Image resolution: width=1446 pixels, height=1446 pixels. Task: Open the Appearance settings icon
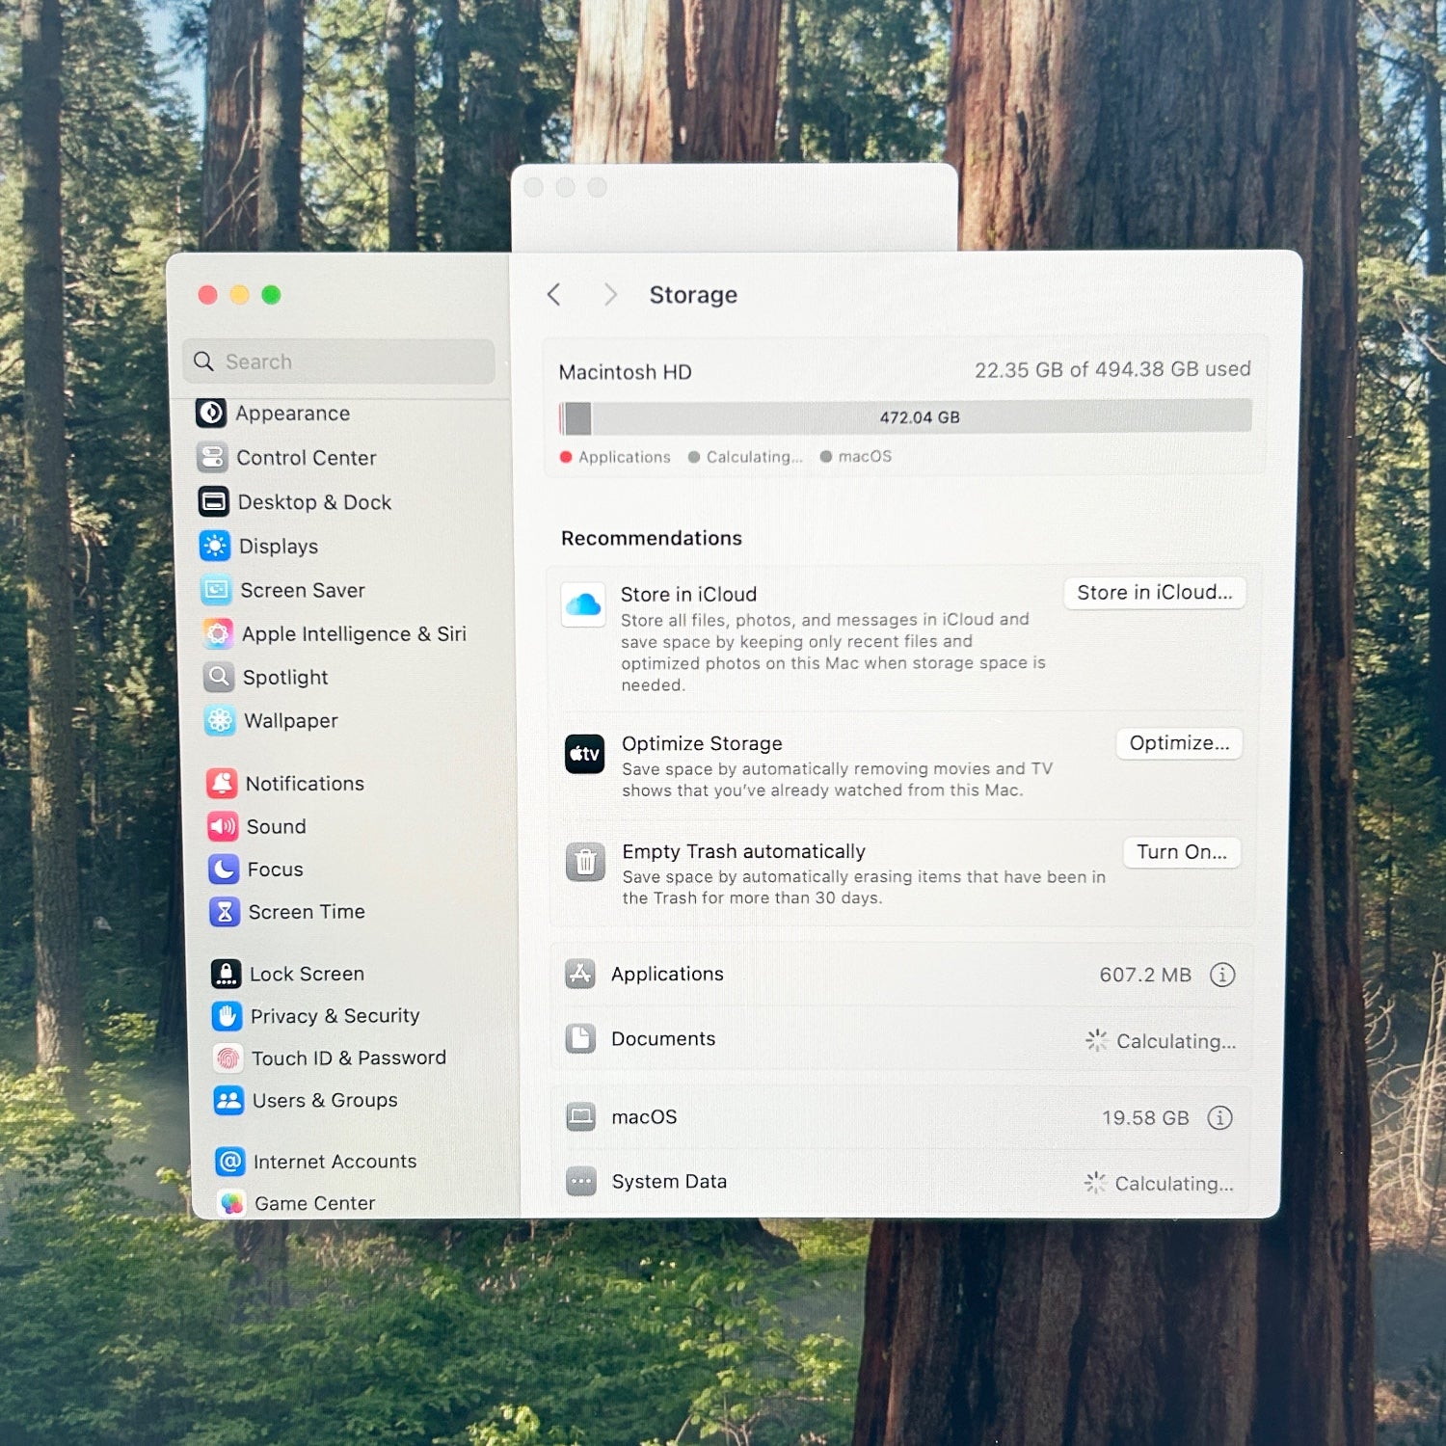click(x=211, y=413)
